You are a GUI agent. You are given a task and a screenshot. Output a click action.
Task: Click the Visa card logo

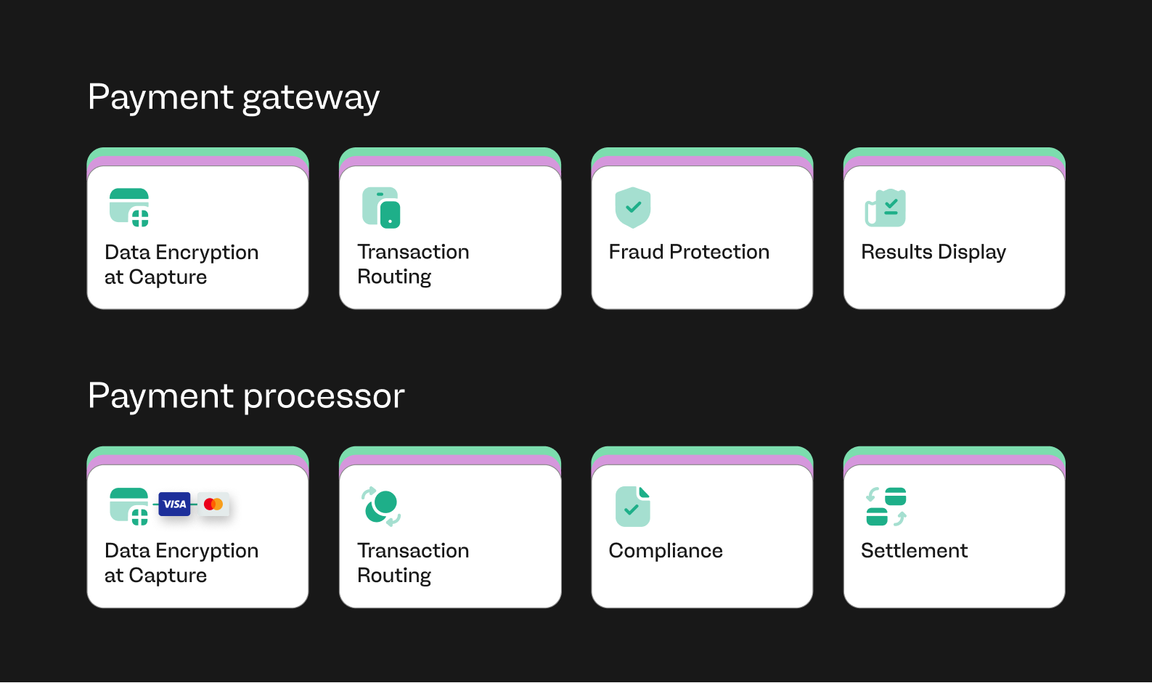coord(174,504)
